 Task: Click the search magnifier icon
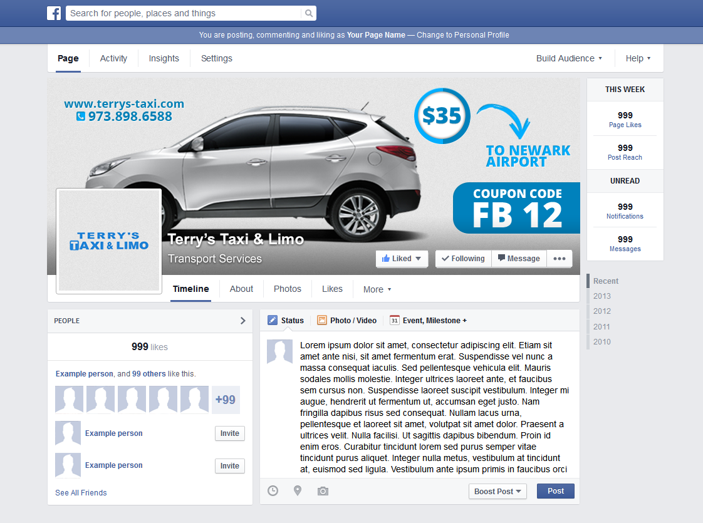308,13
